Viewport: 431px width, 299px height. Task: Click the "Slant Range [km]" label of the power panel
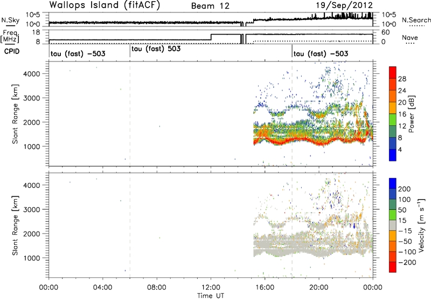coord(15,114)
